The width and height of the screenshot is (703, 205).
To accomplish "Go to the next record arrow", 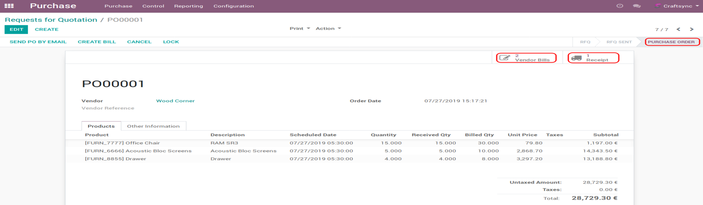I will (x=692, y=29).
